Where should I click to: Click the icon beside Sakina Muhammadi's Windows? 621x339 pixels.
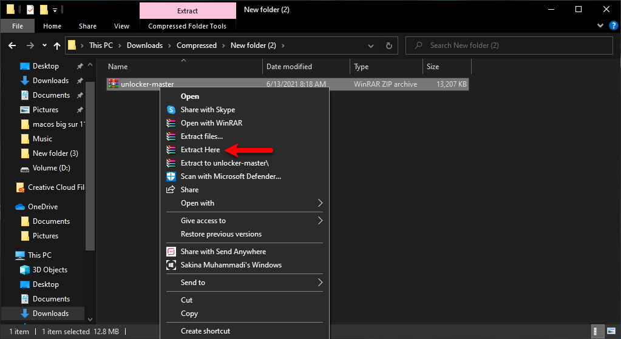171,265
